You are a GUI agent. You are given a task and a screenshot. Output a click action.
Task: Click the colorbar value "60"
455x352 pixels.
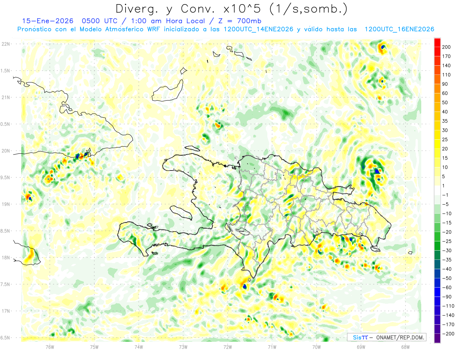point(446,93)
